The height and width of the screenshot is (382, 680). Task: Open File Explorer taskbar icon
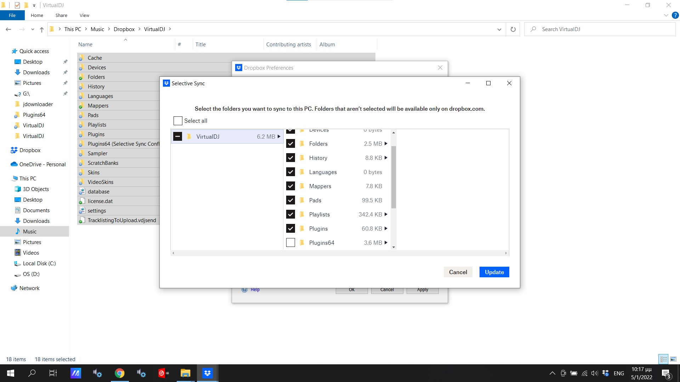click(x=185, y=373)
